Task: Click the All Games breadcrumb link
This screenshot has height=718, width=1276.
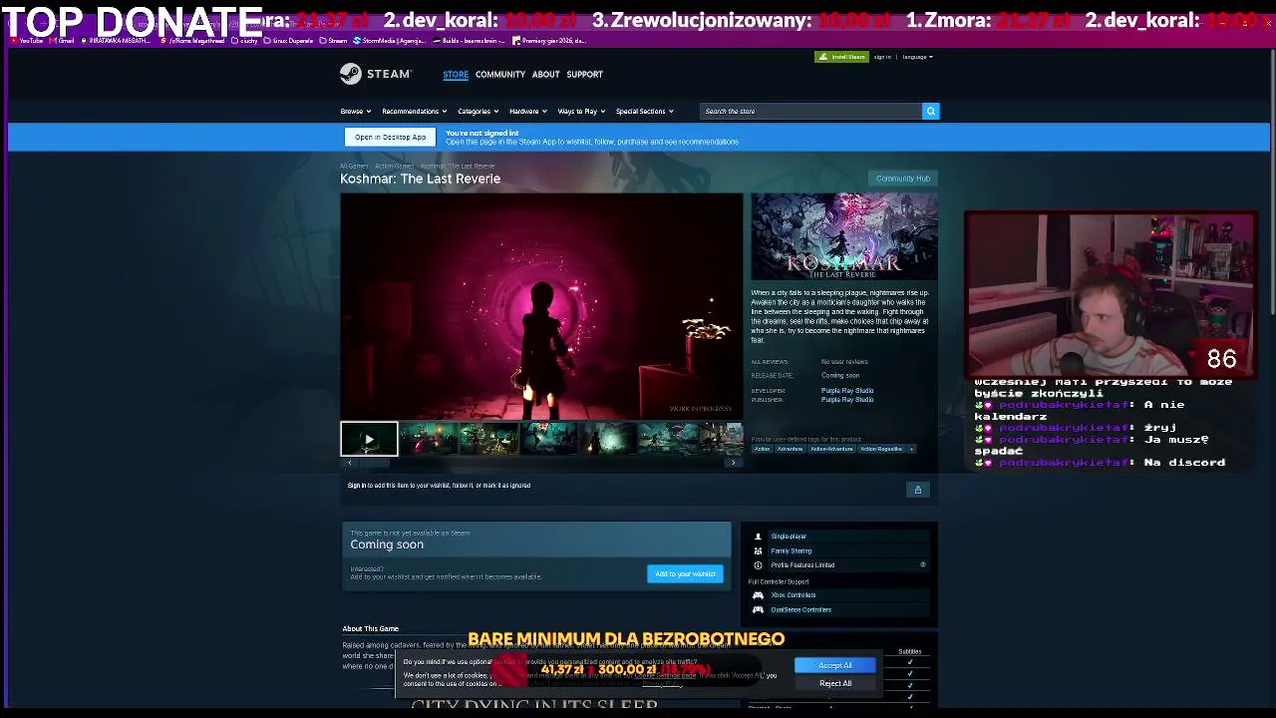Action: pyautogui.click(x=354, y=167)
